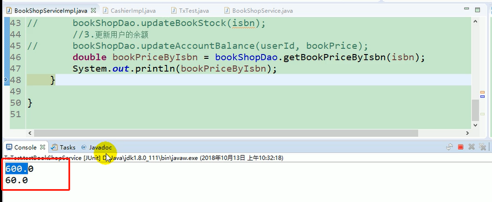Viewport: 492px width, 202px height.
Task: Switch to the Tasks view tab
Action: 67,147
